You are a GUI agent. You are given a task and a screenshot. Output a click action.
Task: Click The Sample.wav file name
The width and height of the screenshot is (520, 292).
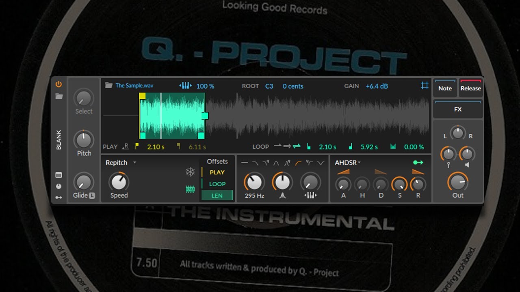tap(134, 86)
